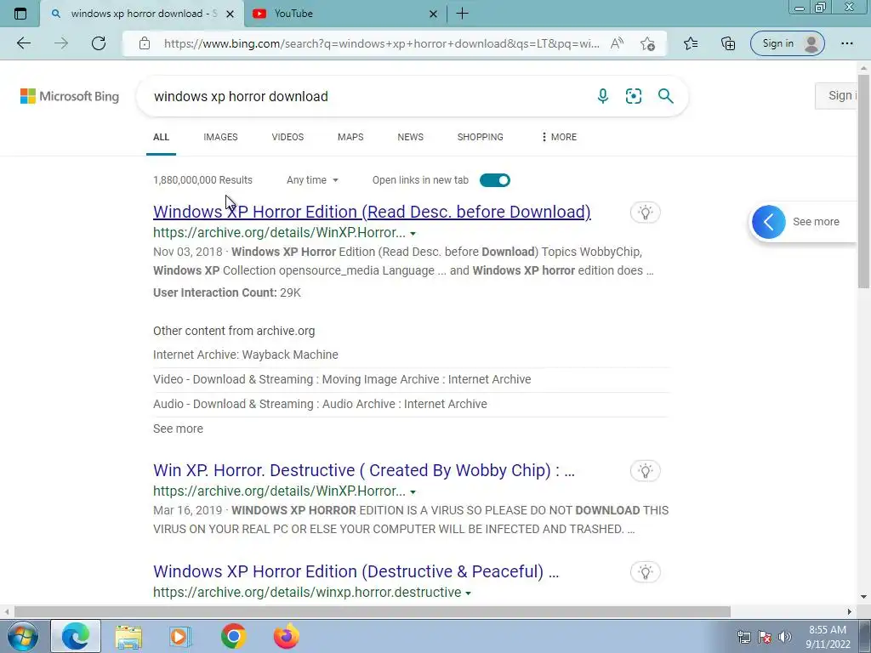The width and height of the screenshot is (871, 653).
Task: Go to Microsoft Bing home logo
Action: point(70,96)
